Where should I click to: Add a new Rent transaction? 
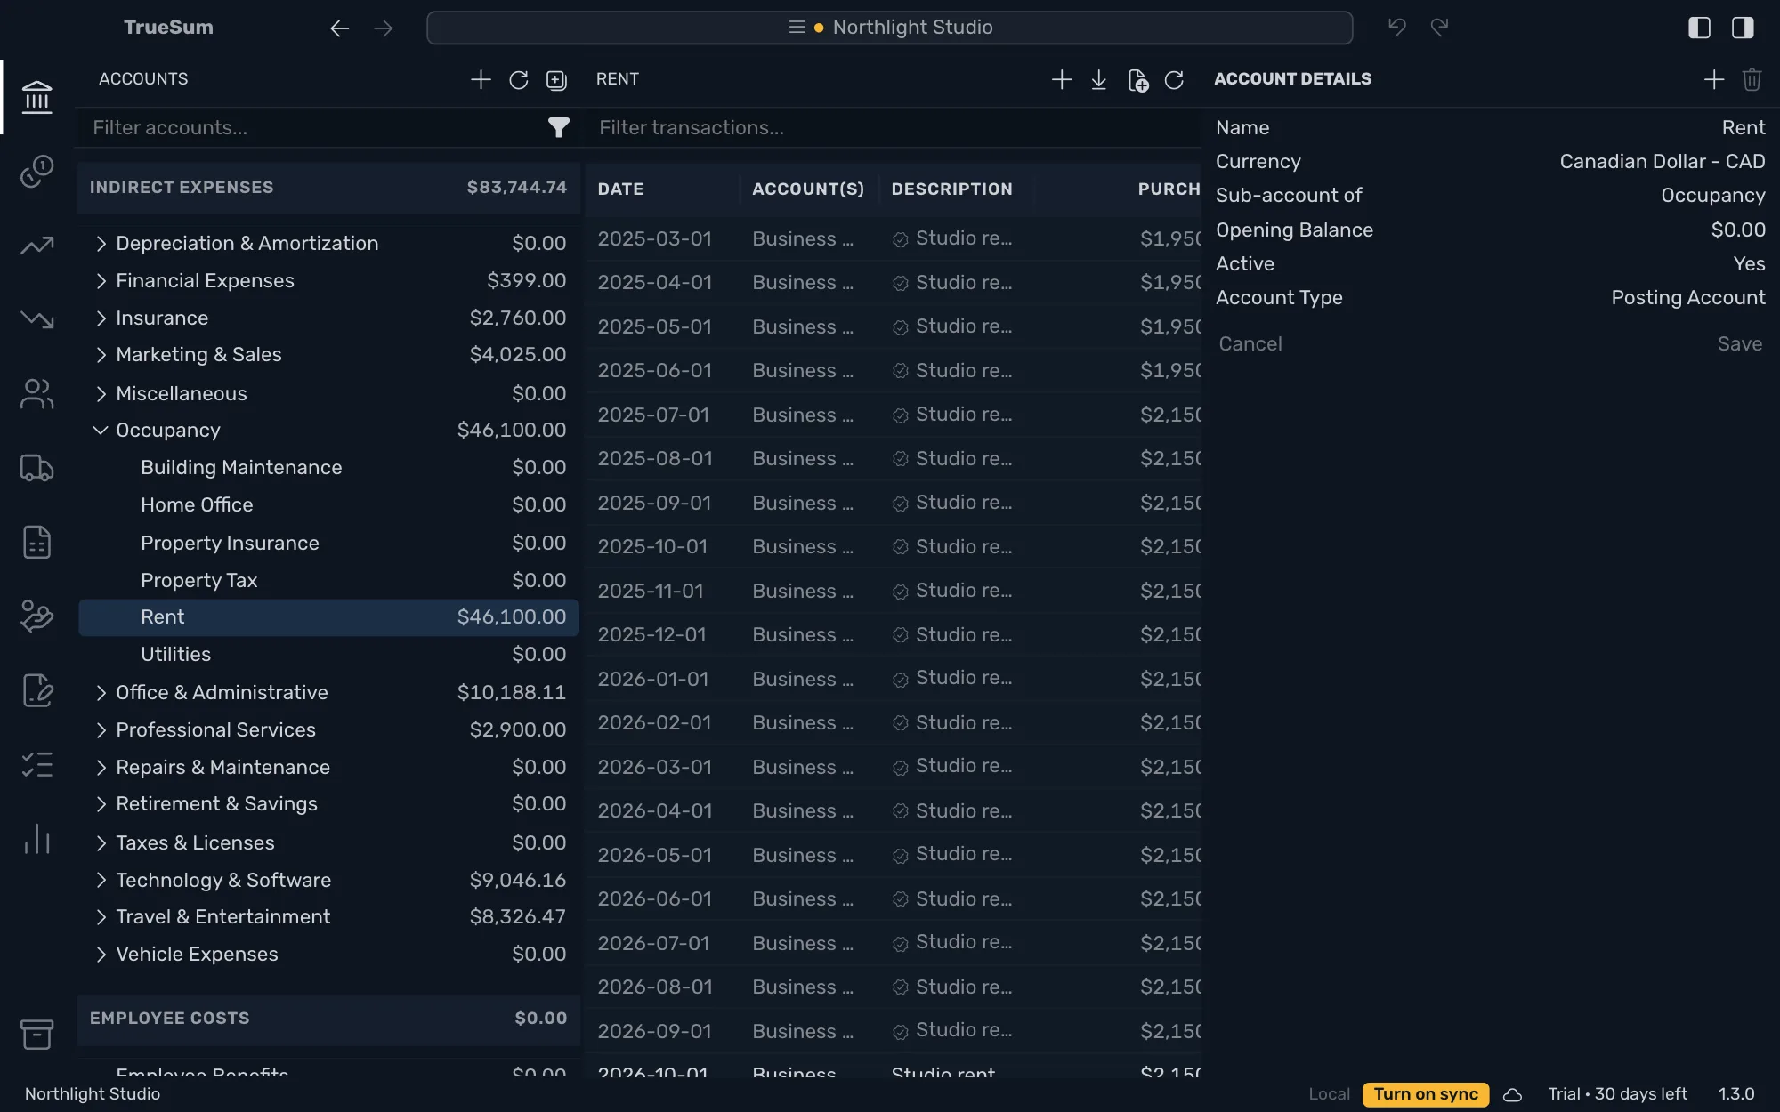[x=1061, y=80]
